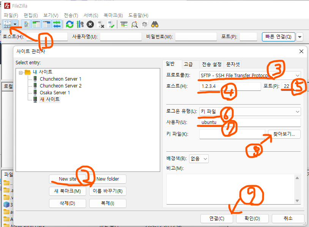The width and height of the screenshot is (309, 227).
Task: Switch to the 문자셋 tab
Action: (233, 64)
